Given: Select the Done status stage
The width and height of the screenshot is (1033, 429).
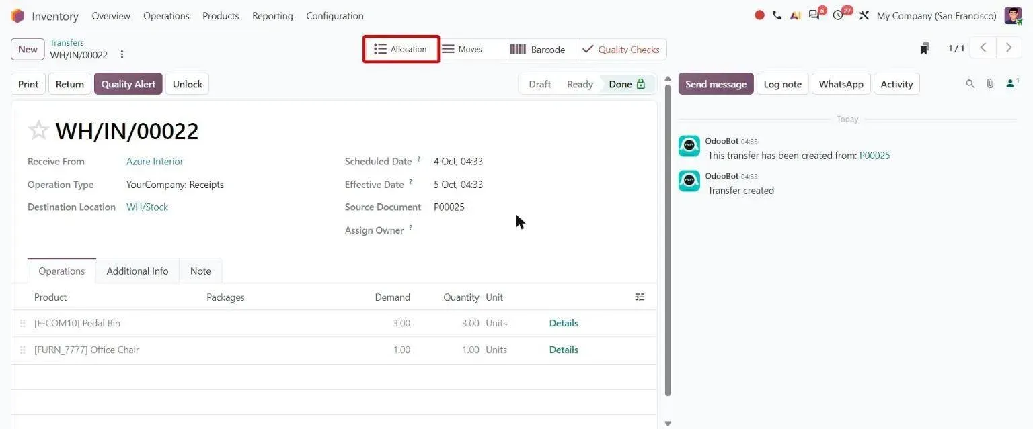Looking at the screenshot, I should pos(627,84).
